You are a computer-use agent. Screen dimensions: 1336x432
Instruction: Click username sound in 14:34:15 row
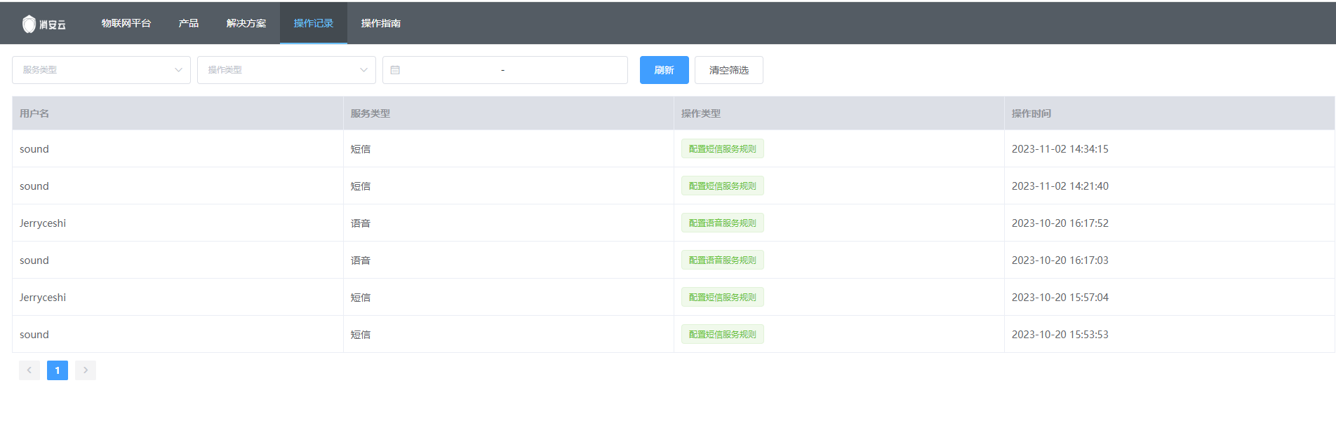point(34,149)
